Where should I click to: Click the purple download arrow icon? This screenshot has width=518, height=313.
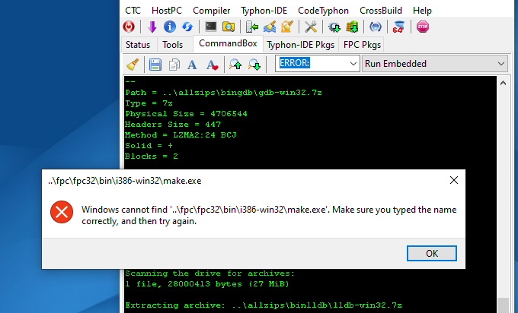152,27
